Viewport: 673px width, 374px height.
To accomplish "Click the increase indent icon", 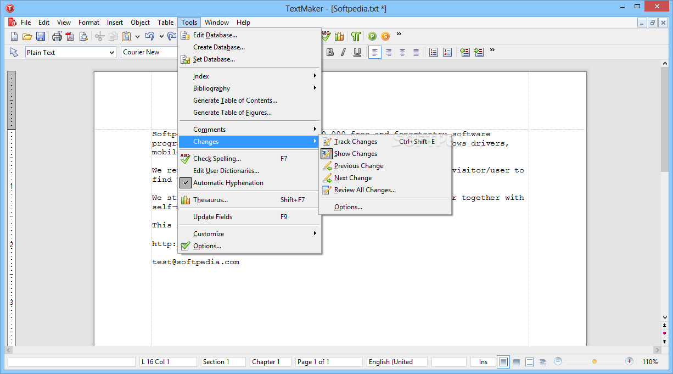I will pos(479,52).
